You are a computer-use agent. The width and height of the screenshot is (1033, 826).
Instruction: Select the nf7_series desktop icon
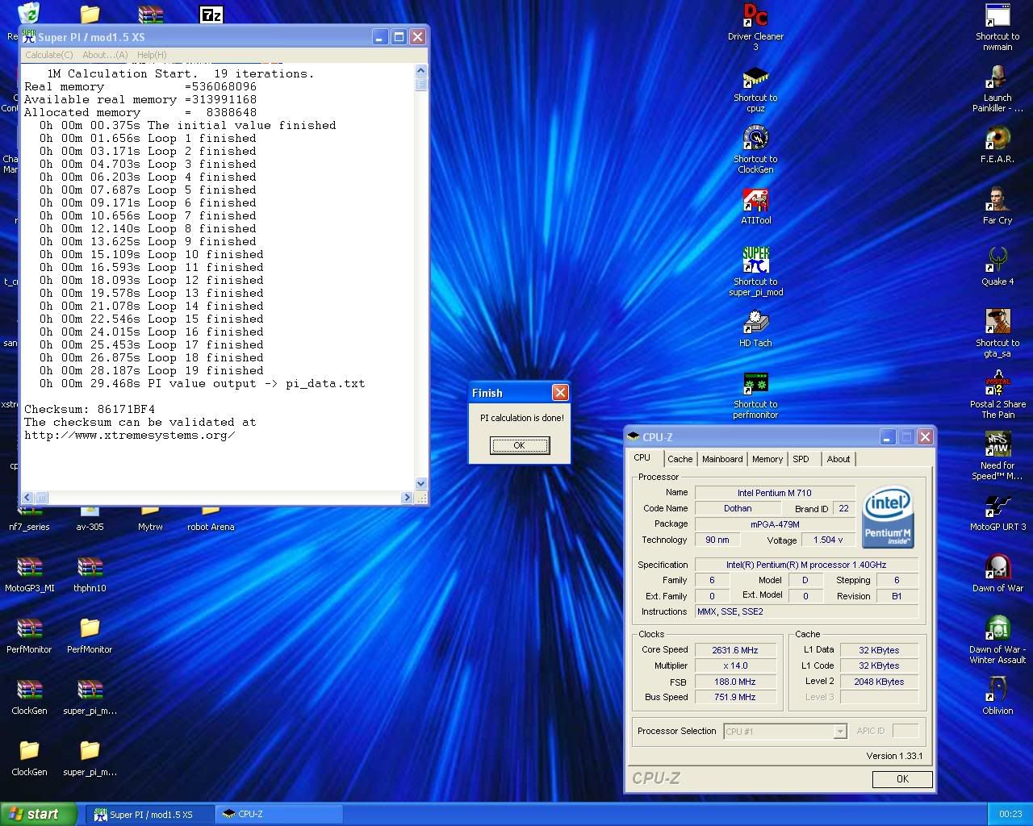[x=29, y=518]
